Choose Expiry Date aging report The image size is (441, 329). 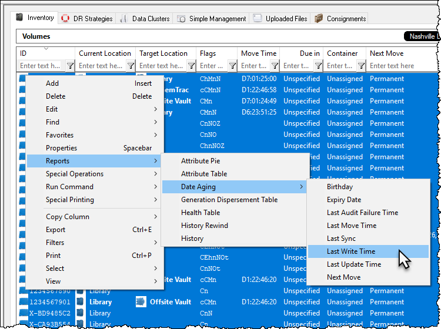(369, 200)
